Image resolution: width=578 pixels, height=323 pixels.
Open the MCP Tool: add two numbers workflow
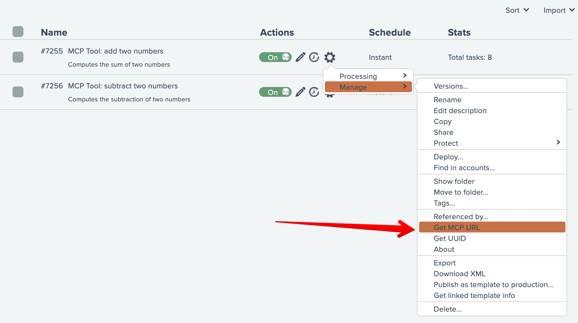115,51
